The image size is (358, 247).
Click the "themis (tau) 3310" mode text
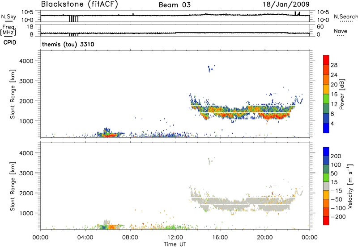tap(68, 44)
